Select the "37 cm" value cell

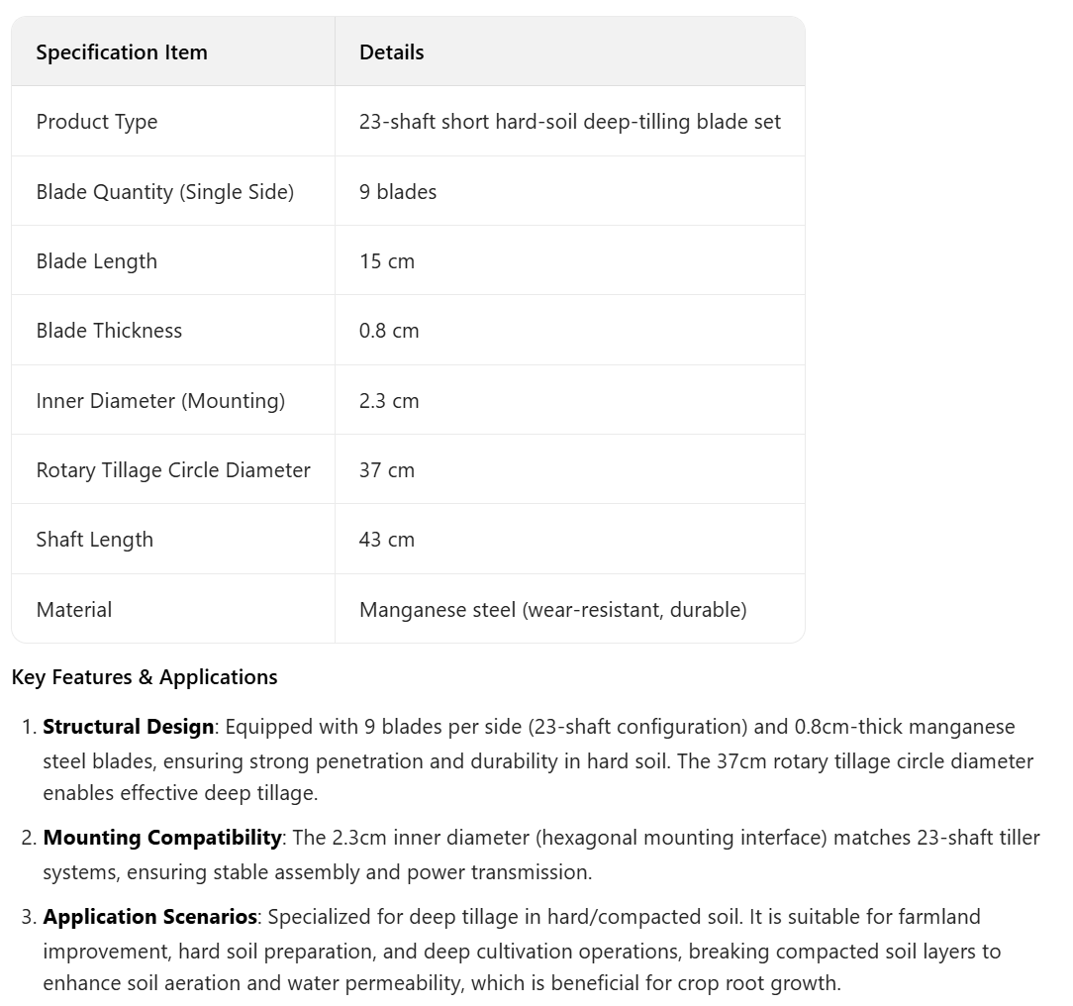tap(387, 470)
